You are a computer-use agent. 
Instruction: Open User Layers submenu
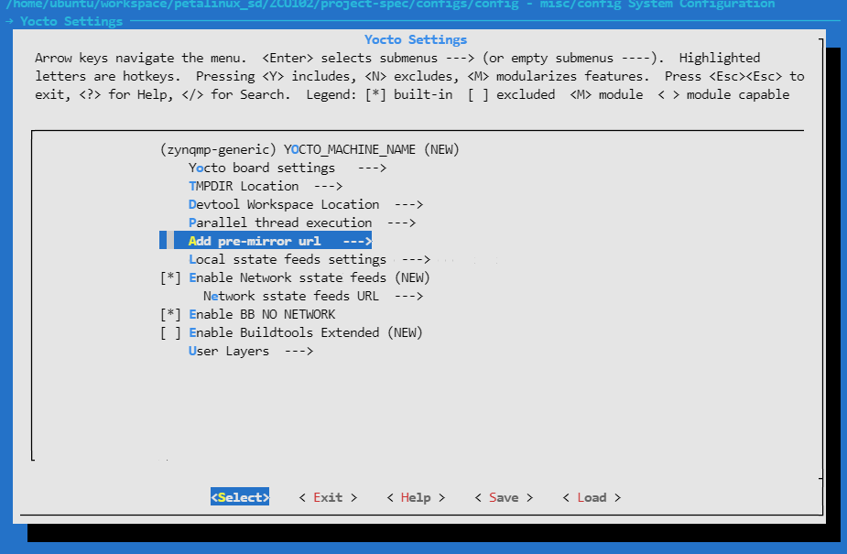click(251, 352)
